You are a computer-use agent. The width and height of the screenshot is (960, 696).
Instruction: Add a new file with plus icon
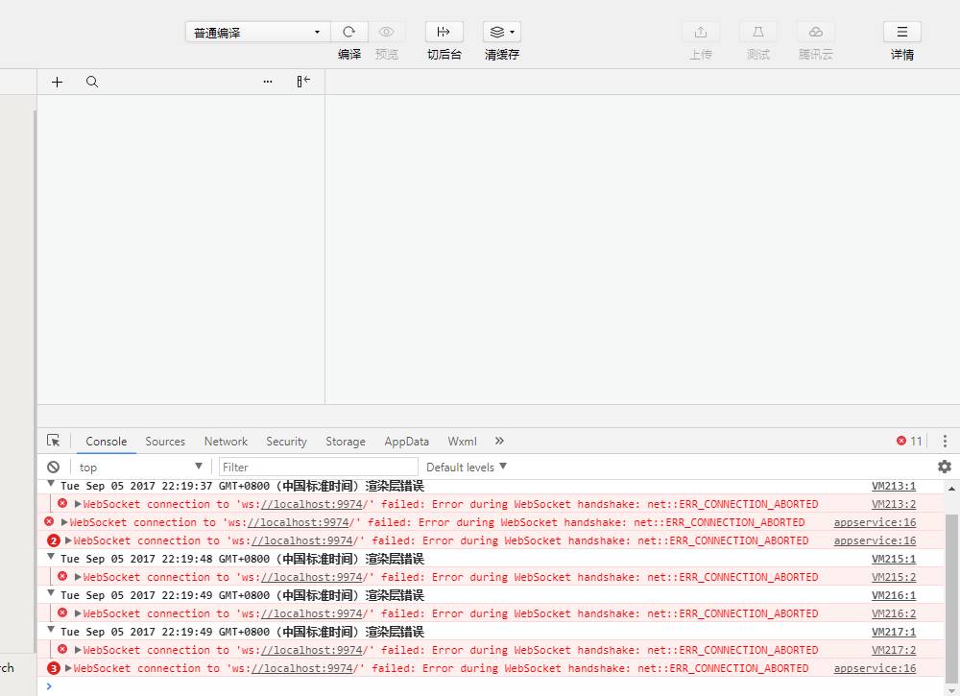pos(57,82)
